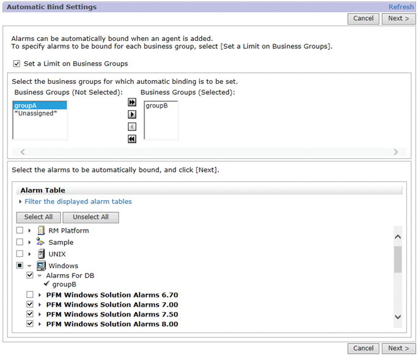Click the groupB checkmark icon under Alarms For DB

click(x=46, y=284)
